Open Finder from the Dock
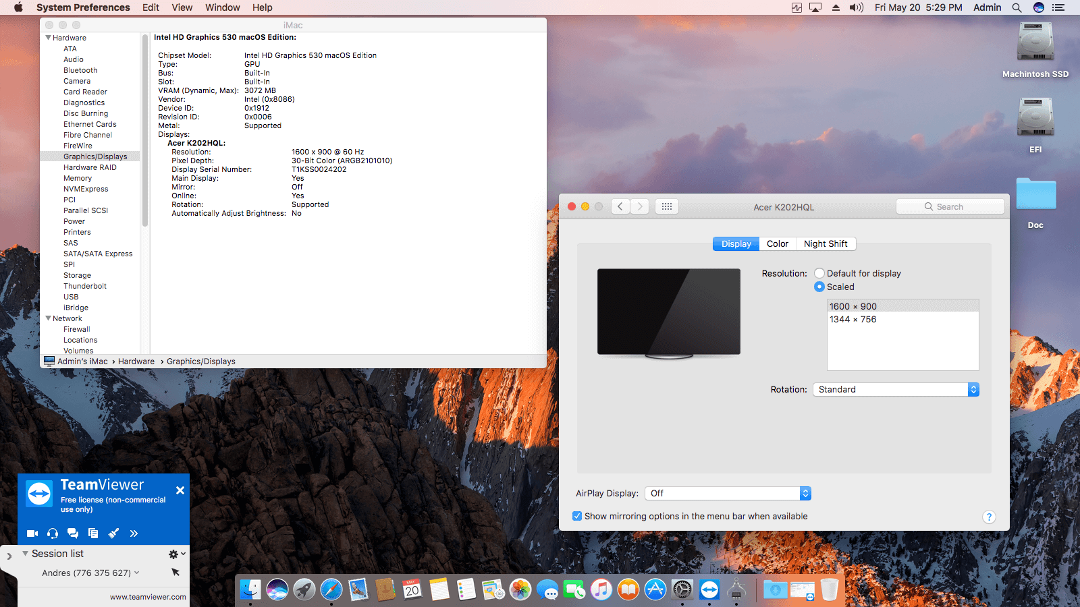1080x607 pixels. click(x=250, y=590)
